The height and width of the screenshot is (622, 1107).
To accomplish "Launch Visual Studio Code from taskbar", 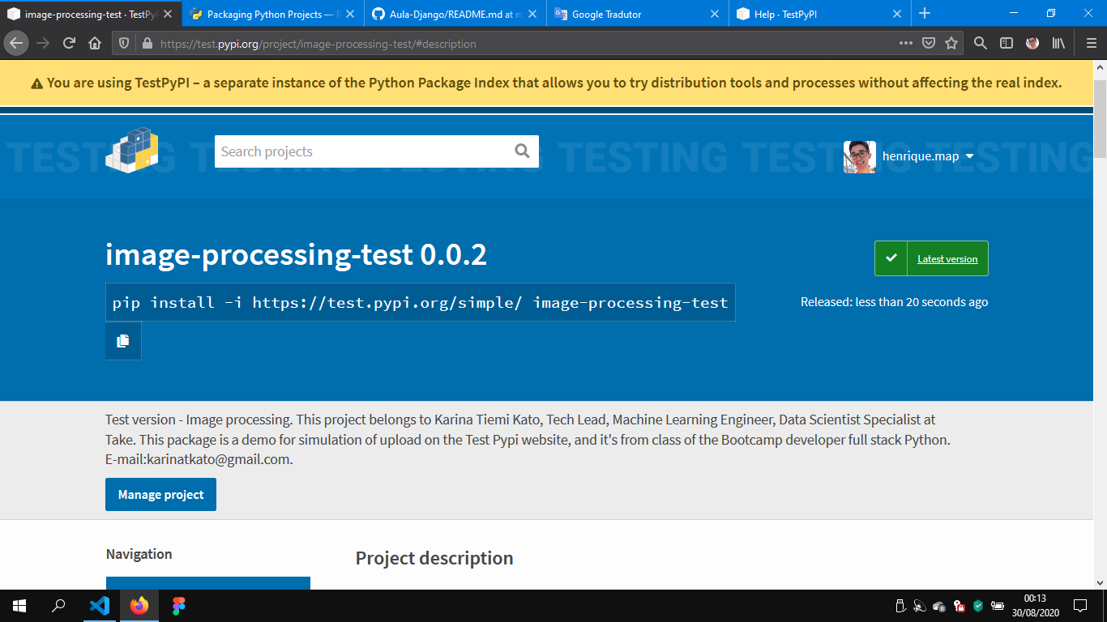I will (99, 606).
